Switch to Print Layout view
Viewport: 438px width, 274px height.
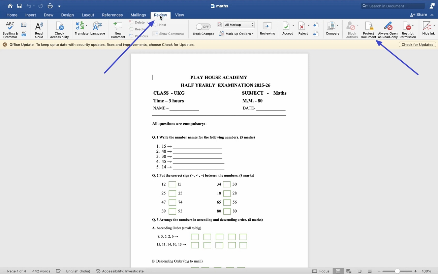[x=338, y=271]
